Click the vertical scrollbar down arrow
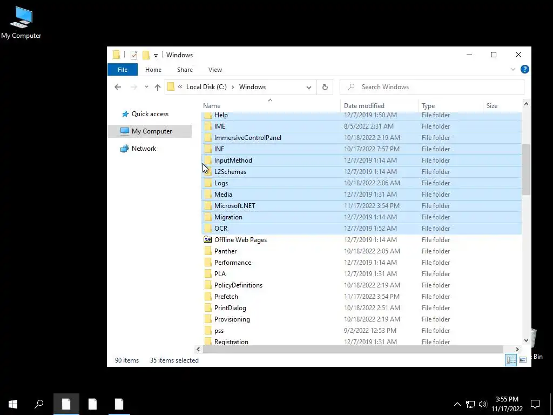Screen dimensions: 553x415 coord(526,340)
